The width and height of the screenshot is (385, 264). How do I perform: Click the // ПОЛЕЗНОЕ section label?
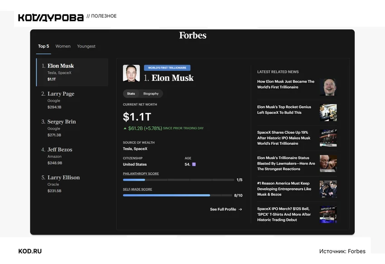click(101, 16)
